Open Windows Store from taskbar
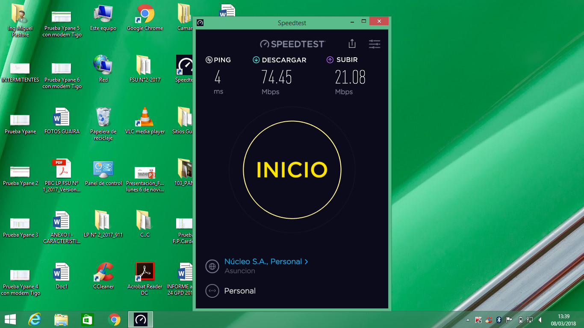 click(x=88, y=319)
